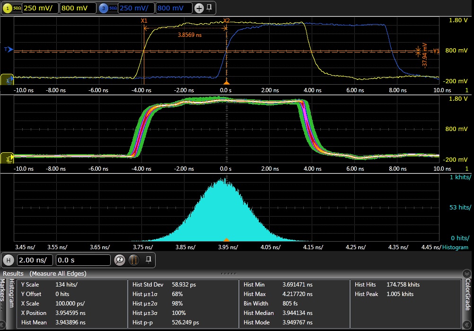
Task: Click the 2.00 ns/ timebase field
Action: tap(35, 260)
